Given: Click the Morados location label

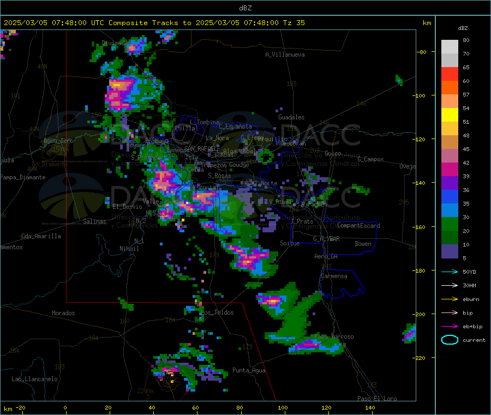Looking at the screenshot, I should click(63, 313).
